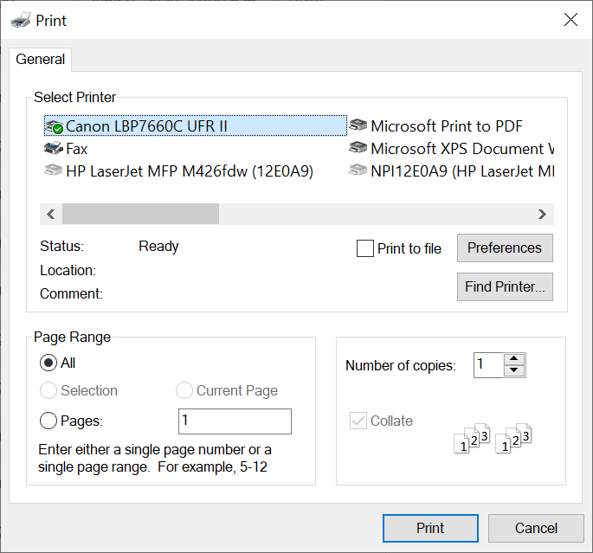Image resolution: width=593 pixels, height=553 pixels.
Task: Select Microsoft XPS Document Writer icon
Action: tap(358, 149)
